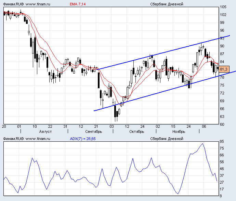236x201 pixels.
Task: Click the 87 price axis value
Action: click(x=222, y=54)
